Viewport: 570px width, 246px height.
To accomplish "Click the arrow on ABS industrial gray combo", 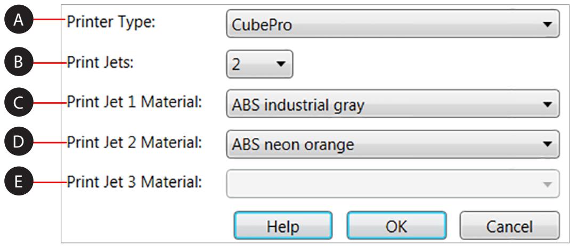I will [547, 104].
